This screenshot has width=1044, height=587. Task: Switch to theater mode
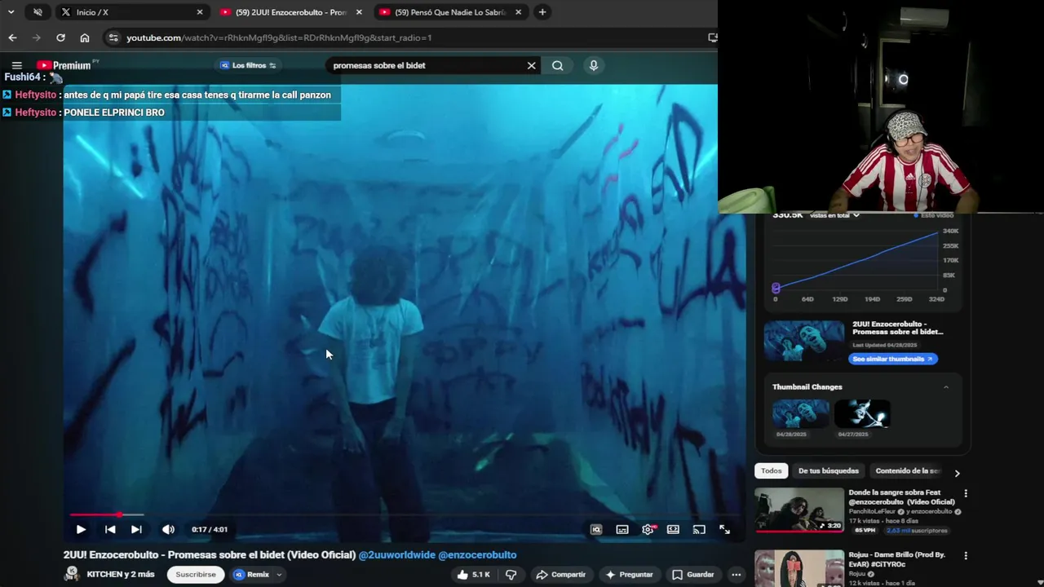673,529
